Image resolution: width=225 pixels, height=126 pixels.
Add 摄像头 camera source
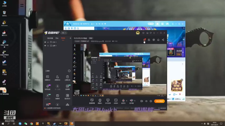[x=100, y=101]
